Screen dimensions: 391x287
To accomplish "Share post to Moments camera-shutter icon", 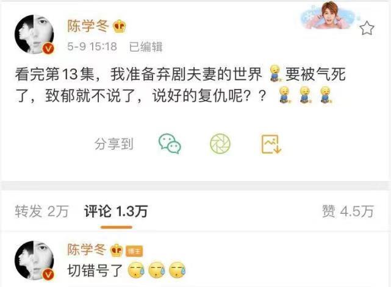I will 220,144.
